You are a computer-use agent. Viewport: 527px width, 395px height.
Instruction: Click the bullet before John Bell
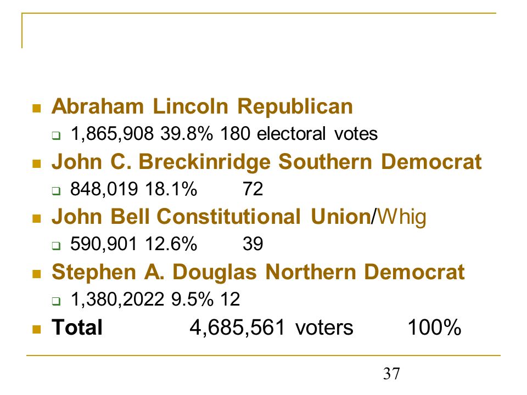coord(36,219)
